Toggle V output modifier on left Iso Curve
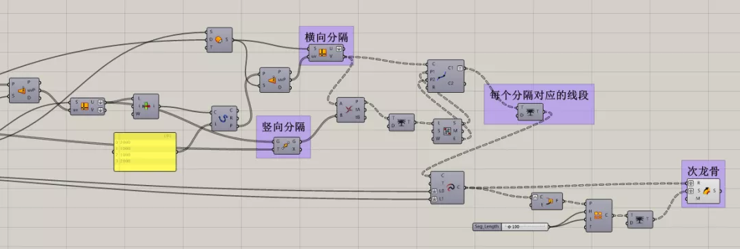This screenshot has width=740, height=249. pos(100,110)
